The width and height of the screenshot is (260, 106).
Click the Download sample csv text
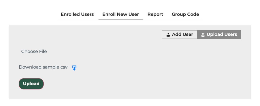tap(43, 67)
